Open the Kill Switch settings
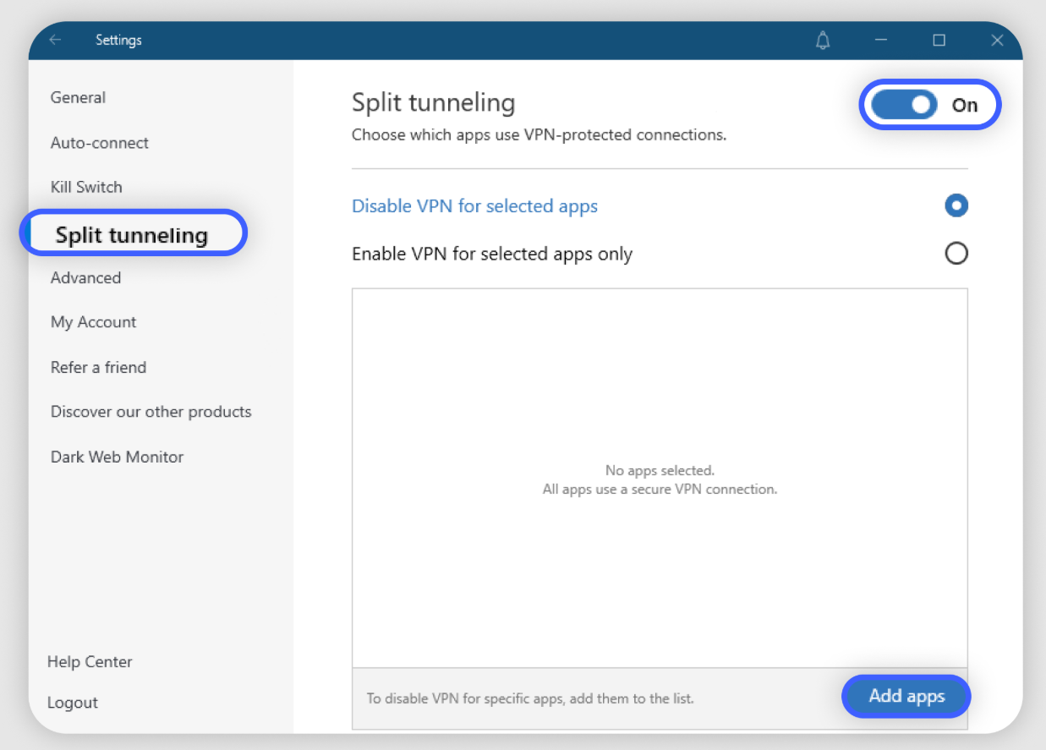Screen dimensions: 1046x750 point(86,187)
